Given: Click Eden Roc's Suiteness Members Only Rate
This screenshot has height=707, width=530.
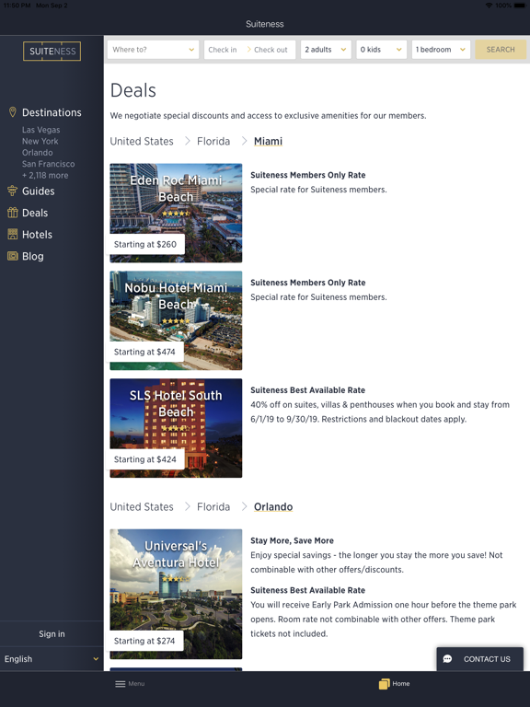Looking at the screenshot, I should click(308, 175).
